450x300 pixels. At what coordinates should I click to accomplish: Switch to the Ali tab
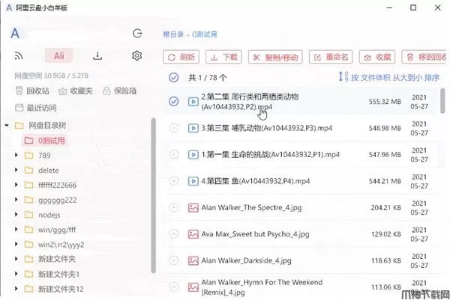tap(59, 55)
